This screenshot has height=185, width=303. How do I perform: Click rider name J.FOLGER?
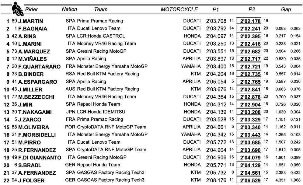pyautogui.click(x=31, y=180)
